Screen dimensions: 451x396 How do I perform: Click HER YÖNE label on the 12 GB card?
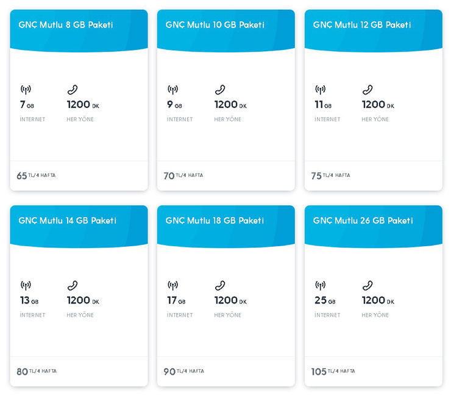click(375, 119)
